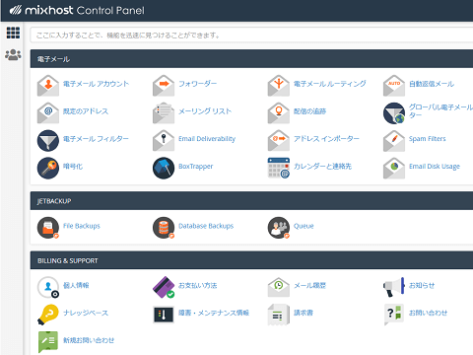Open the sidebar home grid icon
The height and width of the screenshot is (355, 473).
click(13, 33)
